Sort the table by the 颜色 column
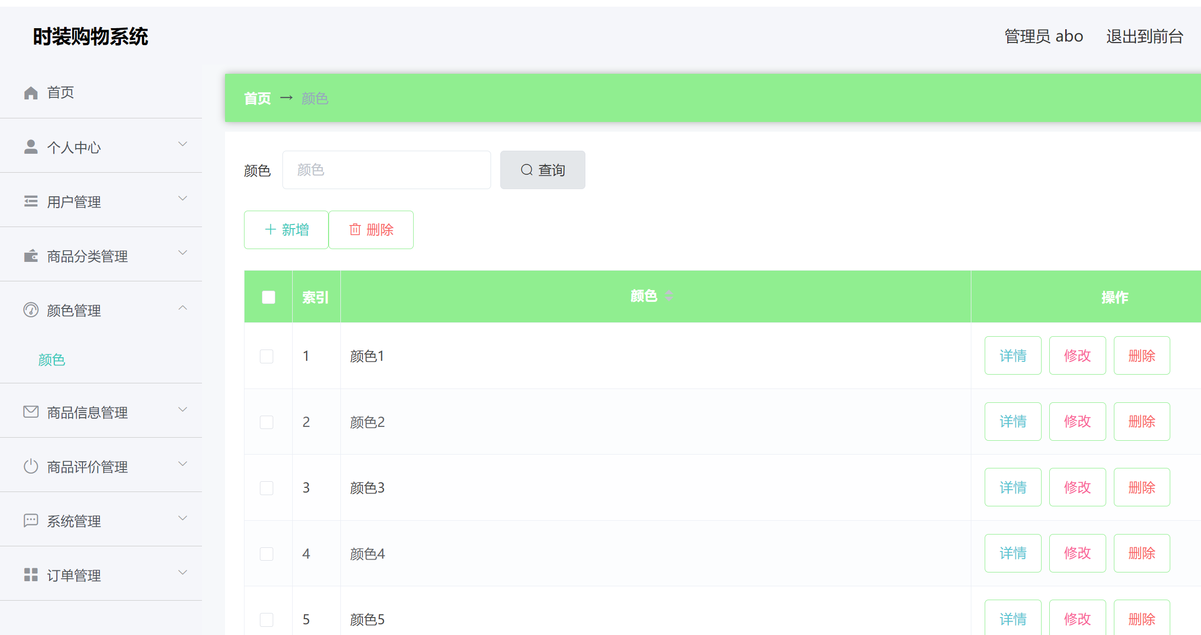This screenshot has width=1201, height=635. tap(668, 296)
